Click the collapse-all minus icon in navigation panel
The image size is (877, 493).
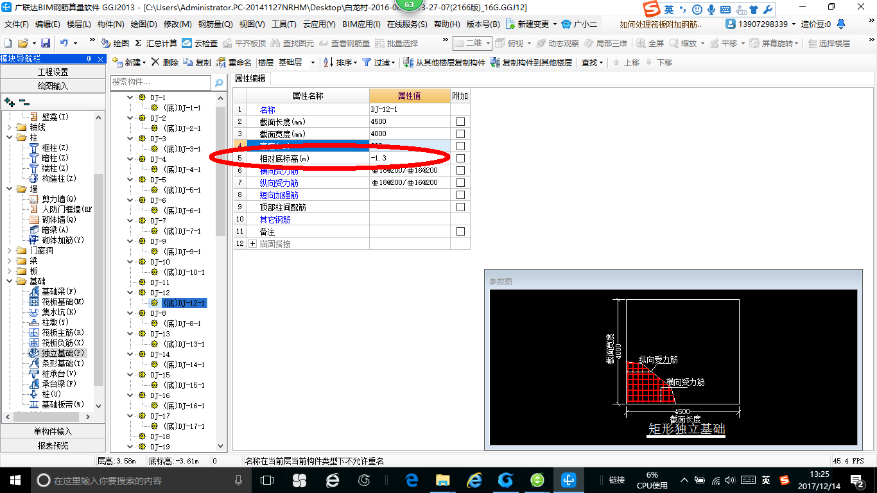[x=24, y=101]
